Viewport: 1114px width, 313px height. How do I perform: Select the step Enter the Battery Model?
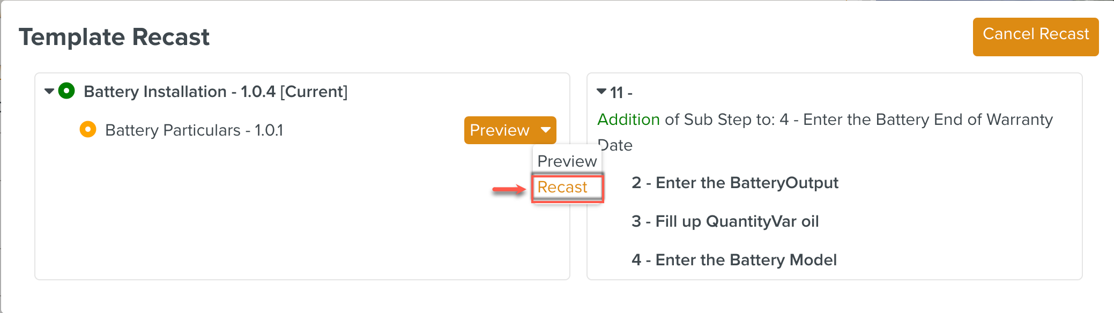click(733, 260)
